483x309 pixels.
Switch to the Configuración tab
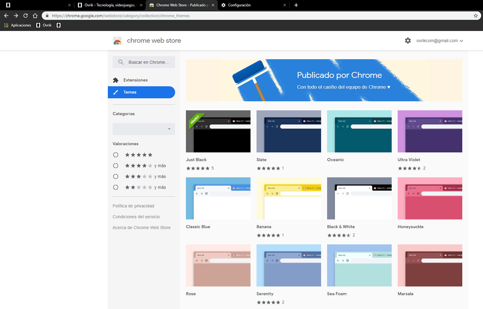[254, 5]
